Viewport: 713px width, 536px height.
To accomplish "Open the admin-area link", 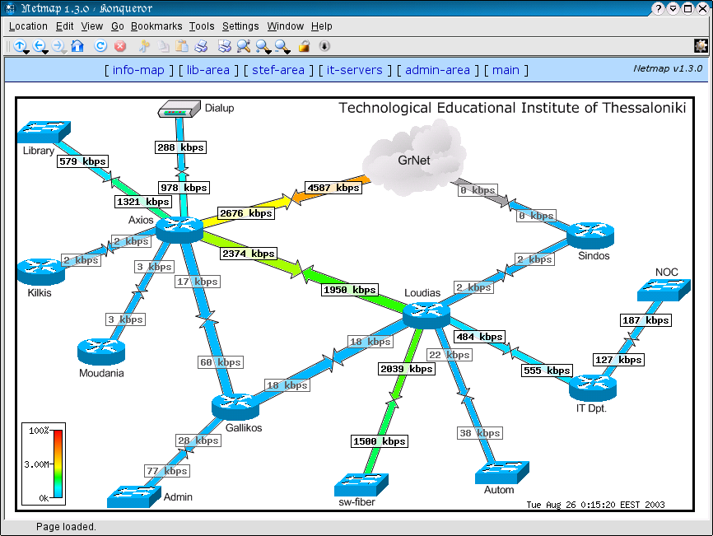I will [x=438, y=70].
